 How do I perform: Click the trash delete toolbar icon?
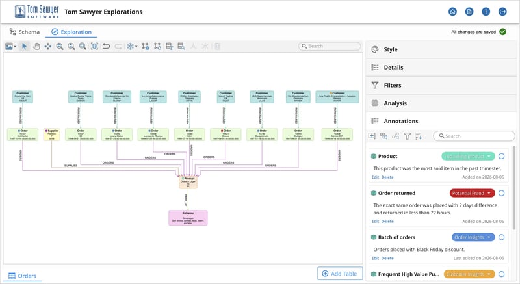tap(217, 46)
